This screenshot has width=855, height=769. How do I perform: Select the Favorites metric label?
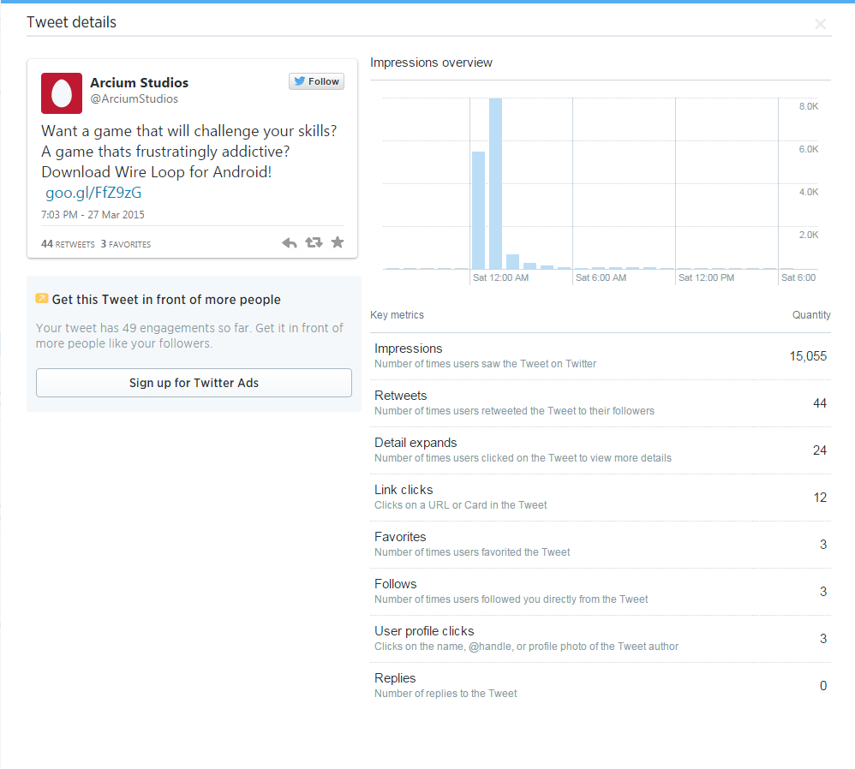pos(400,537)
